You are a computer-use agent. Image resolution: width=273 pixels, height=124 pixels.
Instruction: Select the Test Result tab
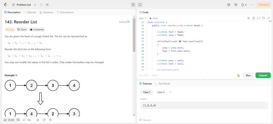pos(162,84)
